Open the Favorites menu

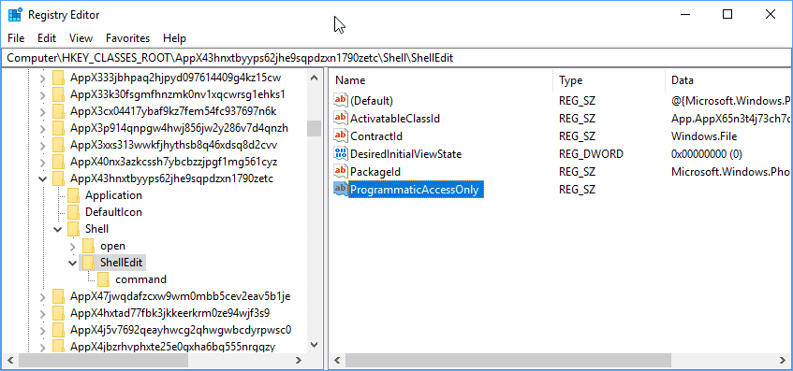(x=128, y=38)
